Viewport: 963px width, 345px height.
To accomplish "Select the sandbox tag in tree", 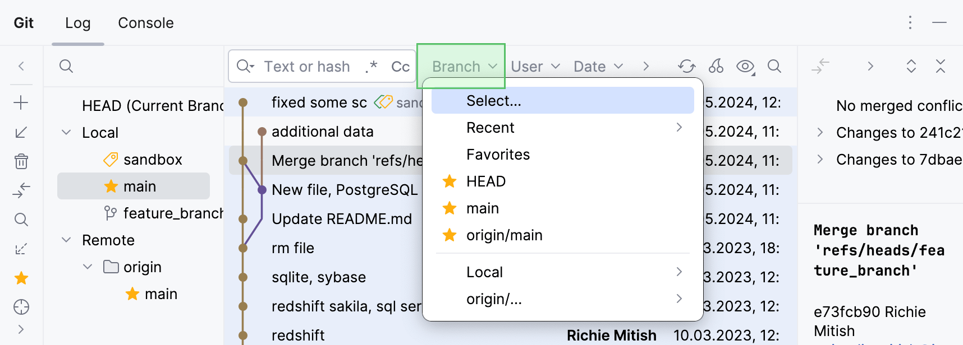I will [153, 160].
